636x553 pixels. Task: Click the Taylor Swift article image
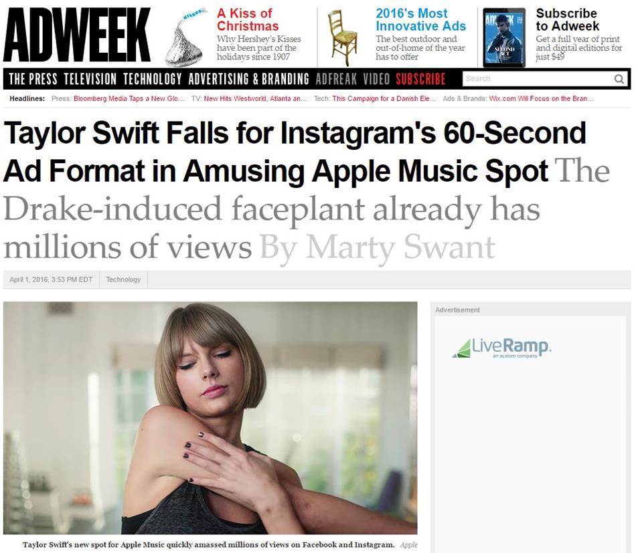click(x=210, y=418)
